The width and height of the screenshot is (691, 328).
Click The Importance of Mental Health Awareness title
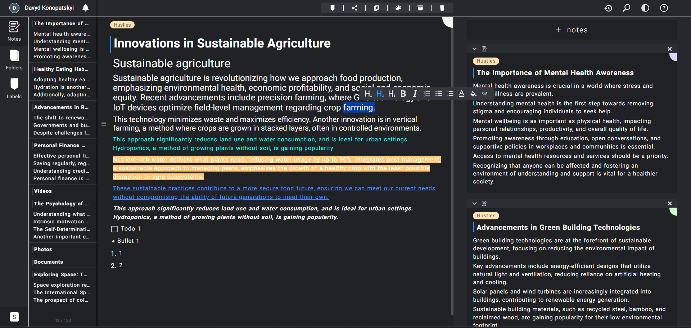click(555, 73)
